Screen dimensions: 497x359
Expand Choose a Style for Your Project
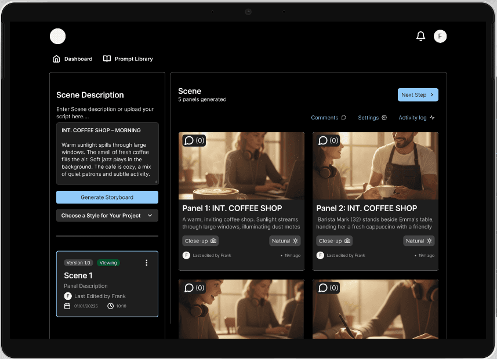point(107,216)
